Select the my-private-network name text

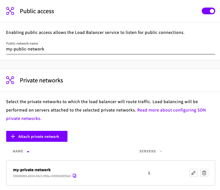pyautogui.click(x=32, y=170)
